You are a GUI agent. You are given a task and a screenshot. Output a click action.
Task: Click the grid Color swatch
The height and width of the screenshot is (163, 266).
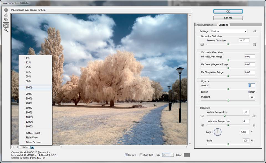(187, 155)
